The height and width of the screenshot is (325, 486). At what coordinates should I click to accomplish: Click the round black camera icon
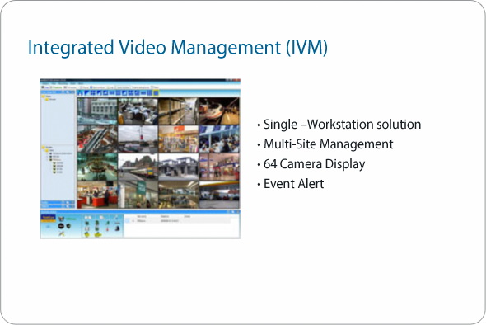62,226
